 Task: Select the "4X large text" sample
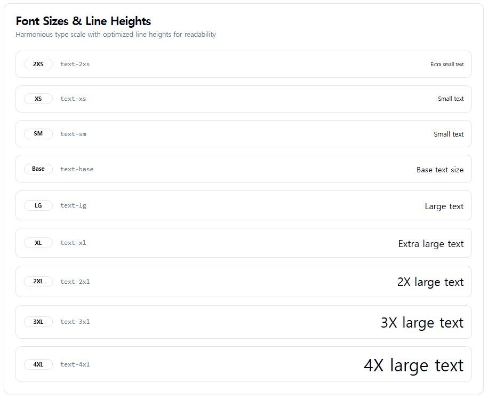coord(414,365)
